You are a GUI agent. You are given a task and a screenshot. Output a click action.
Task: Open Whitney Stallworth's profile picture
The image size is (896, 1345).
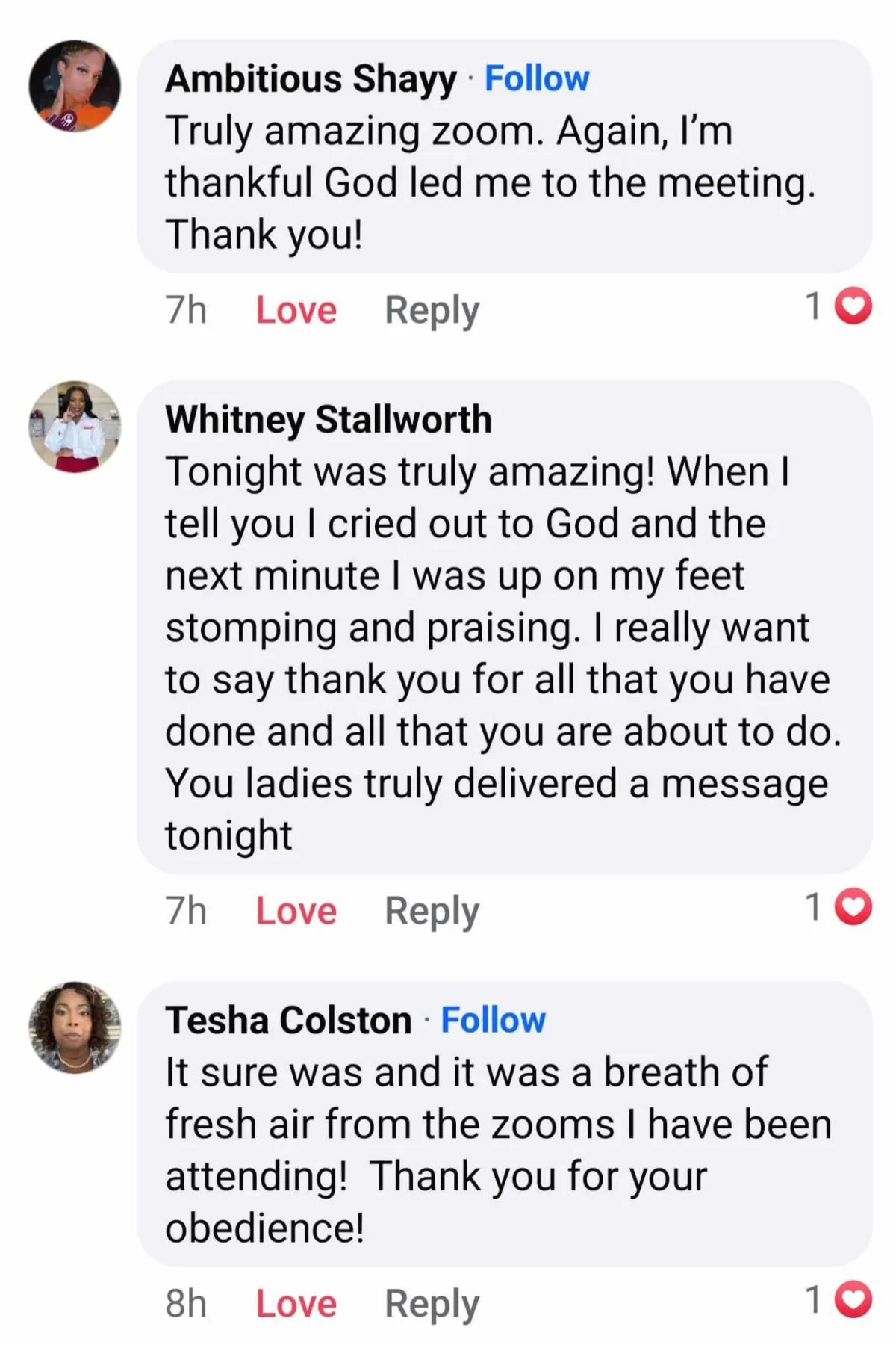click(74, 427)
